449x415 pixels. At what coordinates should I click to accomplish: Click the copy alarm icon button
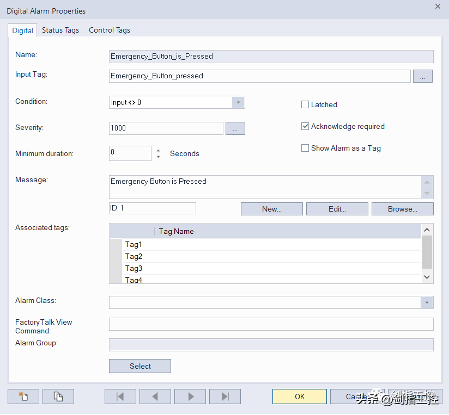(x=58, y=397)
